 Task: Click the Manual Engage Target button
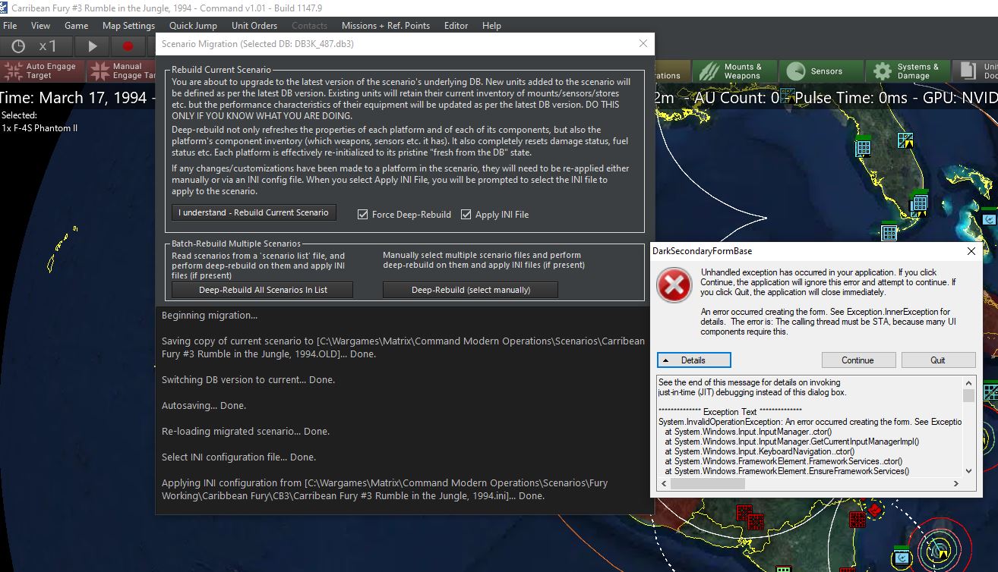coord(122,71)
